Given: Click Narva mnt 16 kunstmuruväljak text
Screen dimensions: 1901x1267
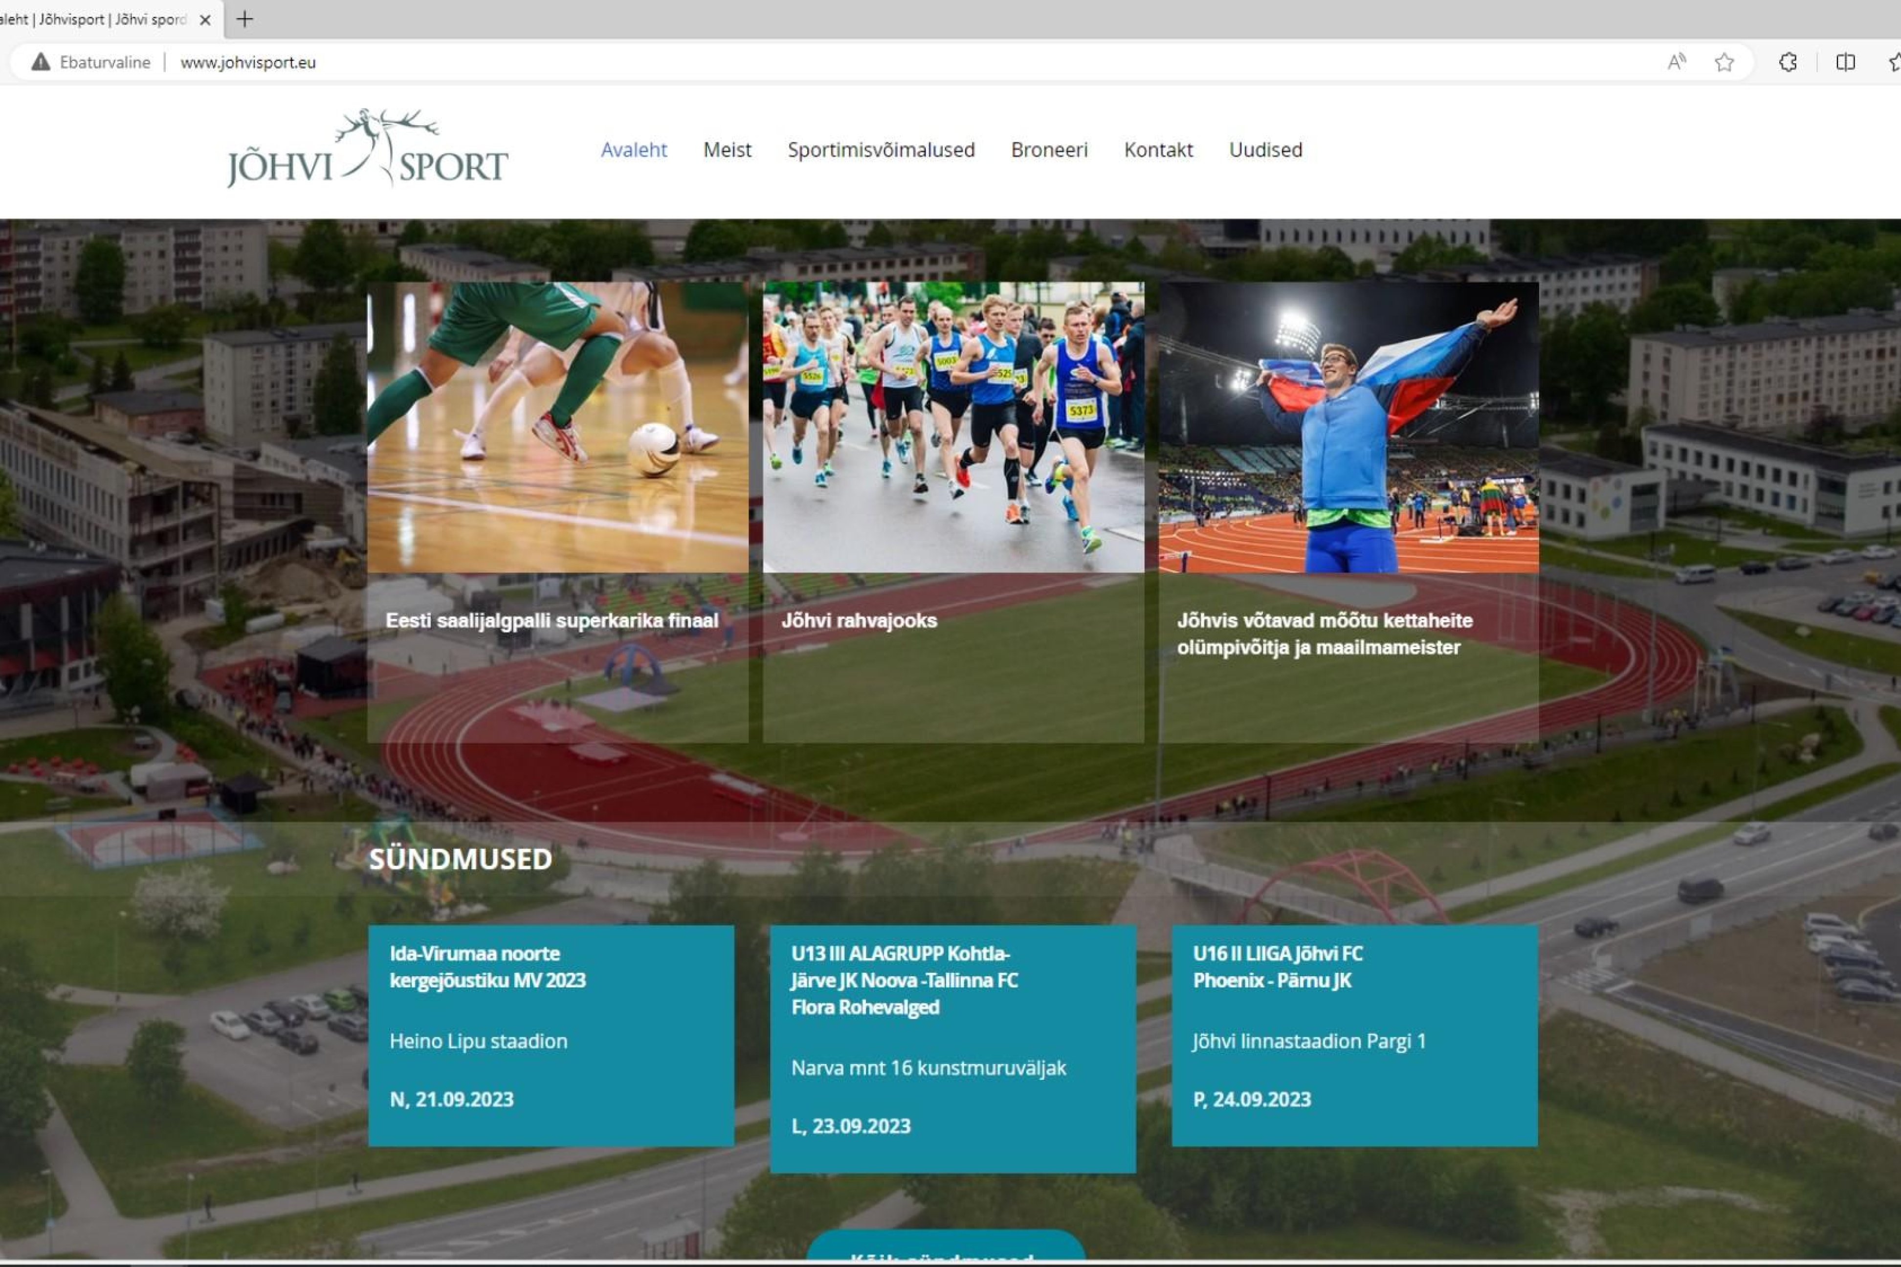Looking at the screenshot, I should [x=928, y=1068].
